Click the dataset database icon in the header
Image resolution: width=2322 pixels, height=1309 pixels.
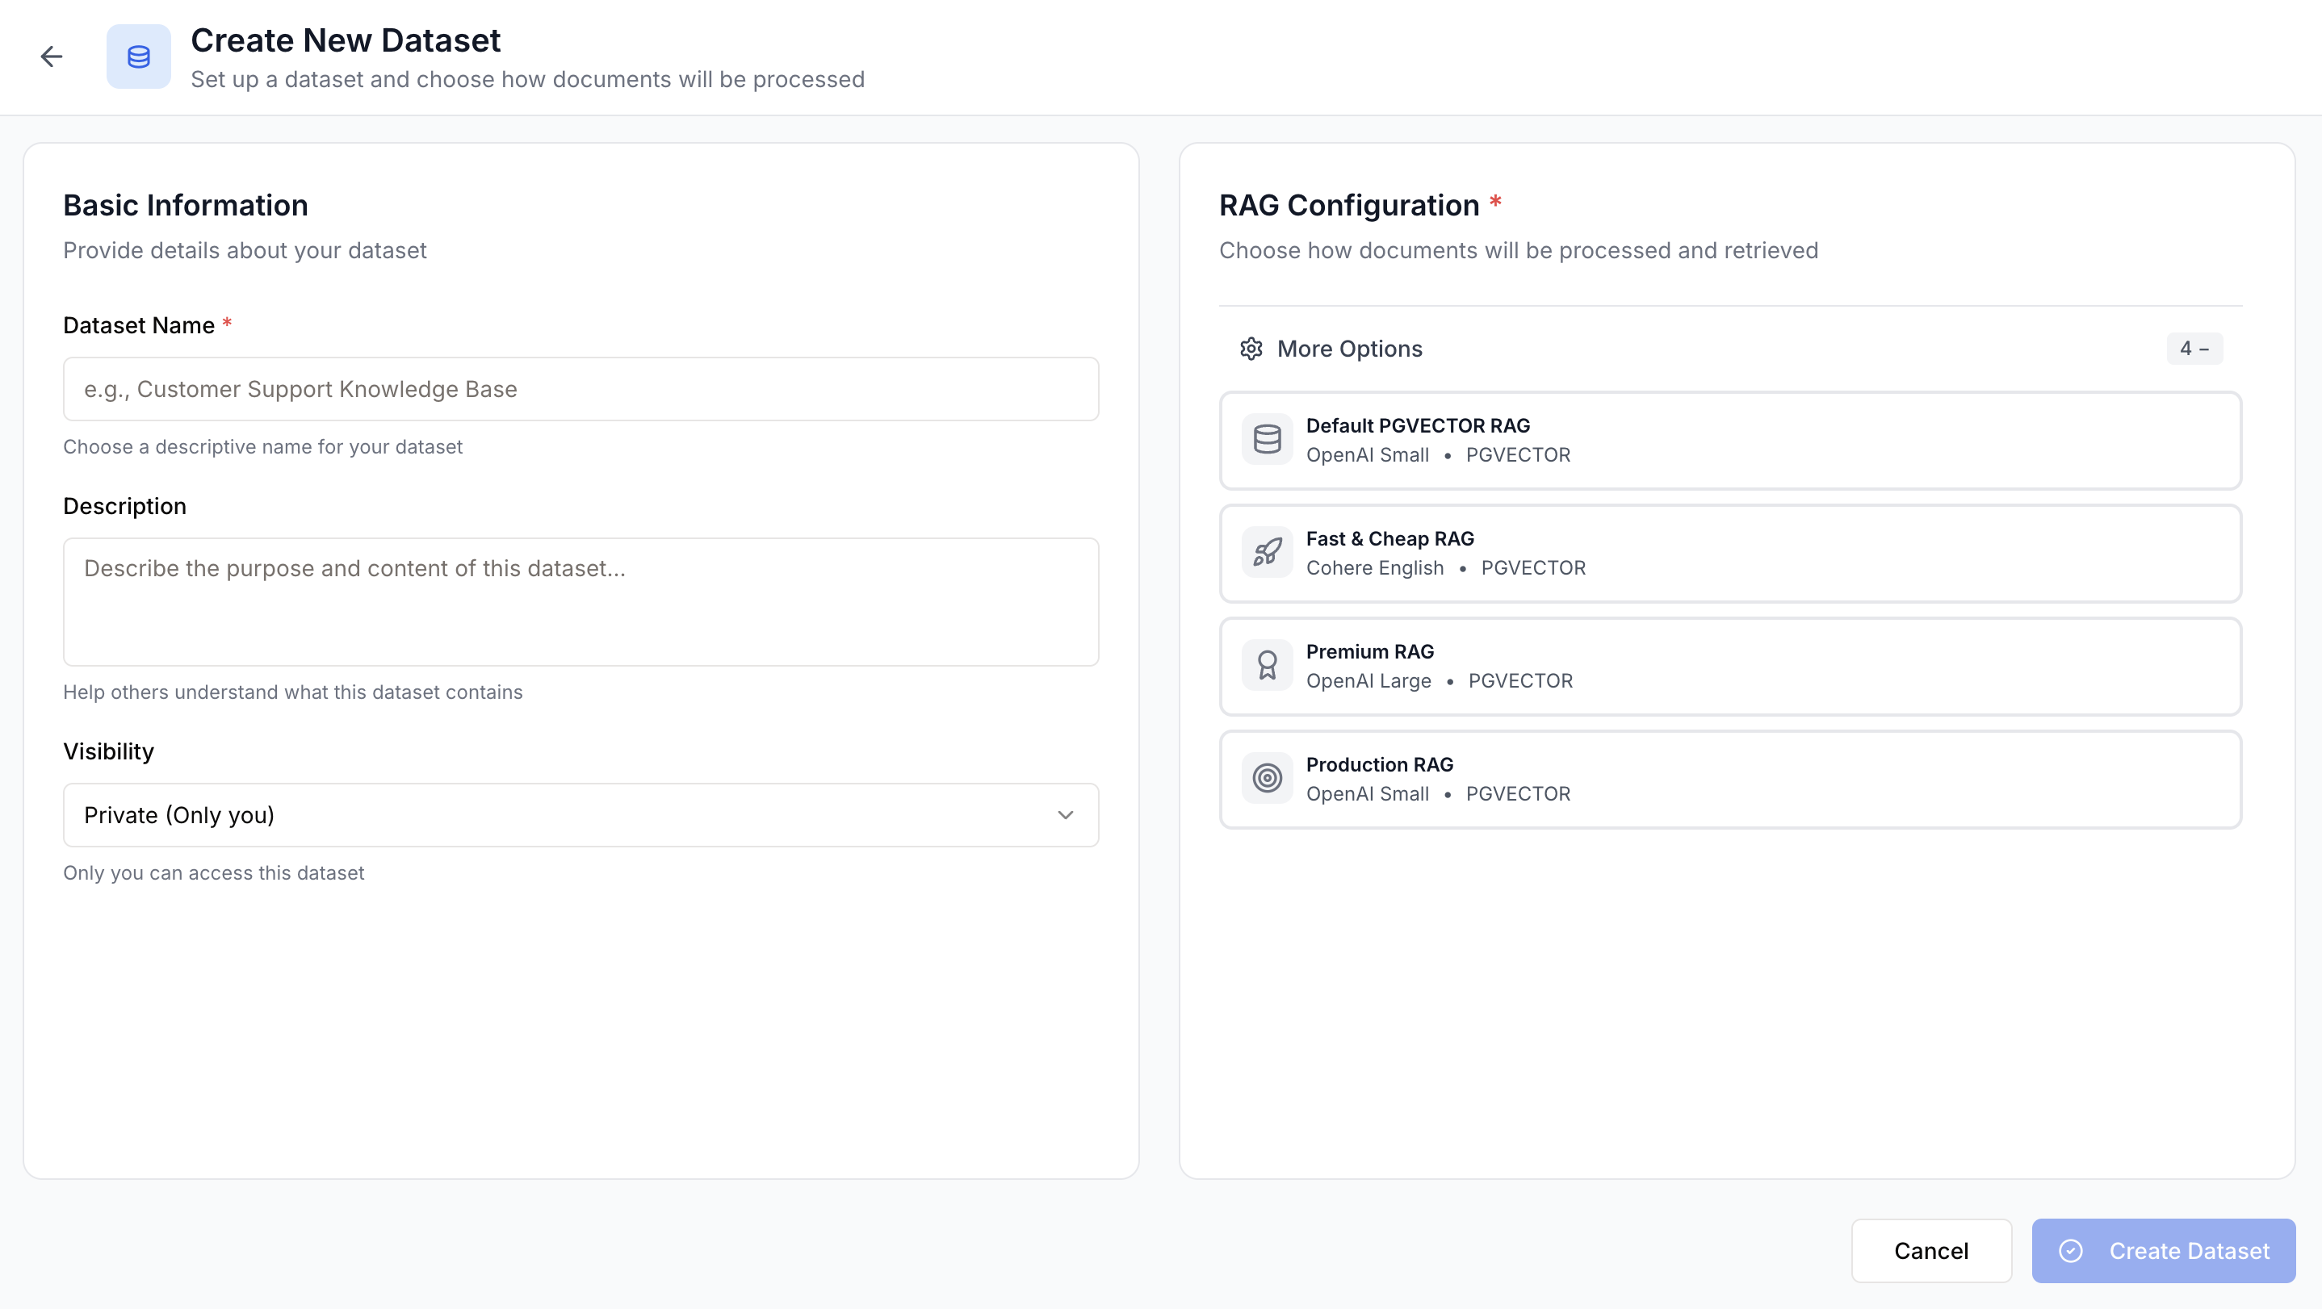click(138, 56)
